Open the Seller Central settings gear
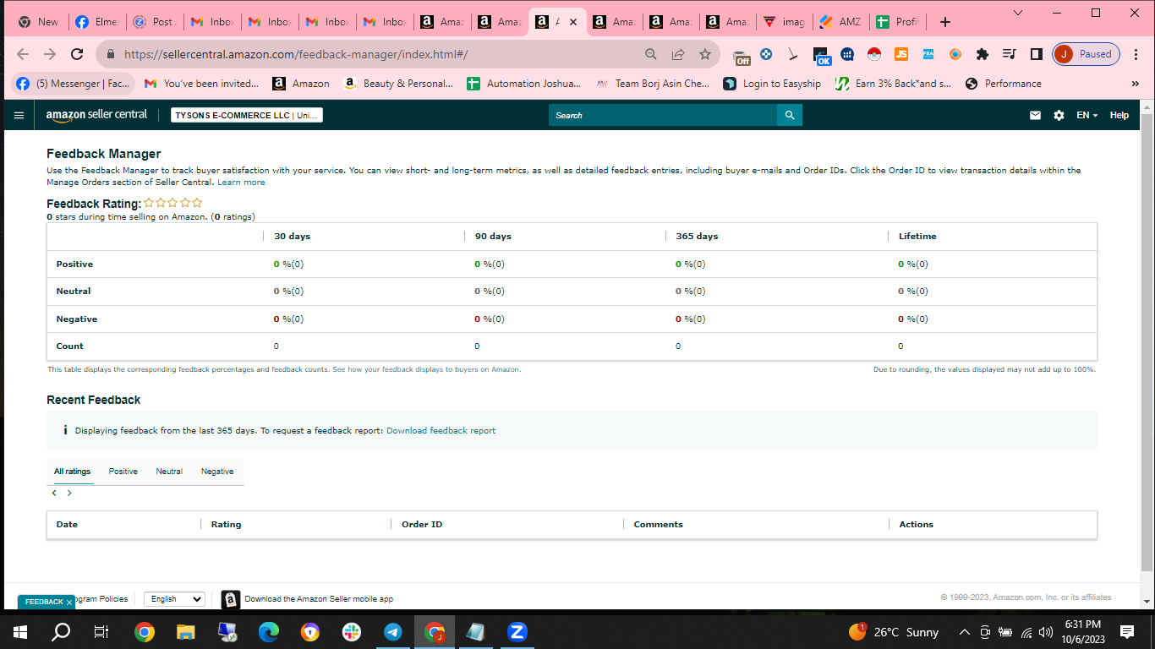This screenshot has width=1155, height=649. tap(1059, 115)
